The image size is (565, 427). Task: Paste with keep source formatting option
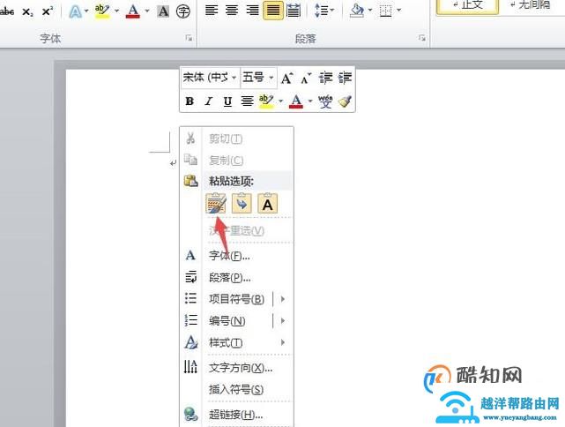pyautogui.click(x=215, y=204)
